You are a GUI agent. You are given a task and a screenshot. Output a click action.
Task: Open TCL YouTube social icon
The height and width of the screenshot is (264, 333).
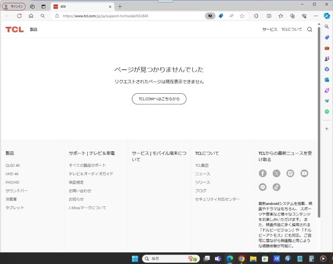[x=305, y=174]
